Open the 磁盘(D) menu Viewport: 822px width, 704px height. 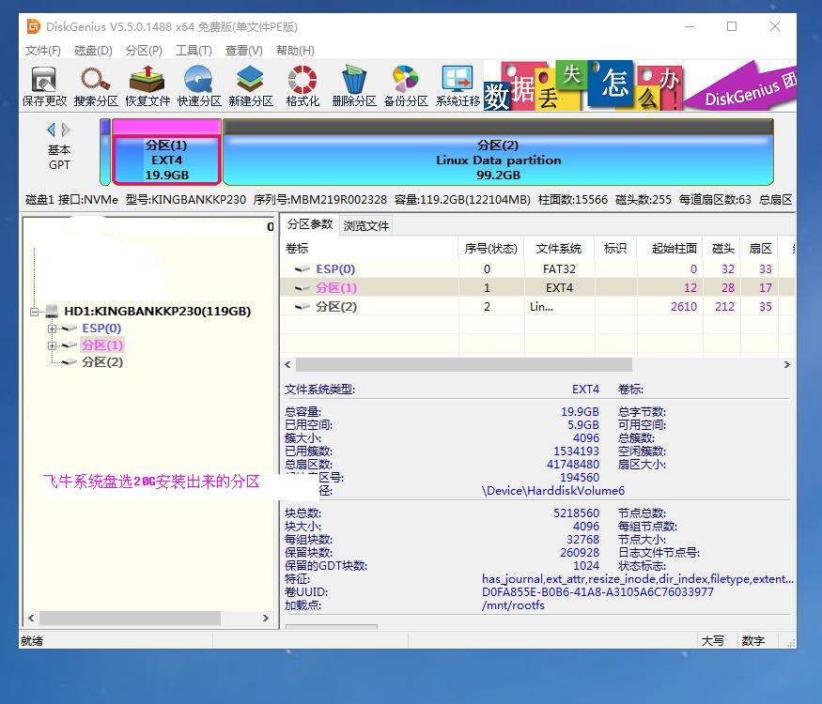click(93, 51)
